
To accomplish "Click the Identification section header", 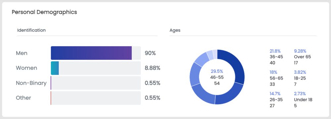I will (31, 30).
